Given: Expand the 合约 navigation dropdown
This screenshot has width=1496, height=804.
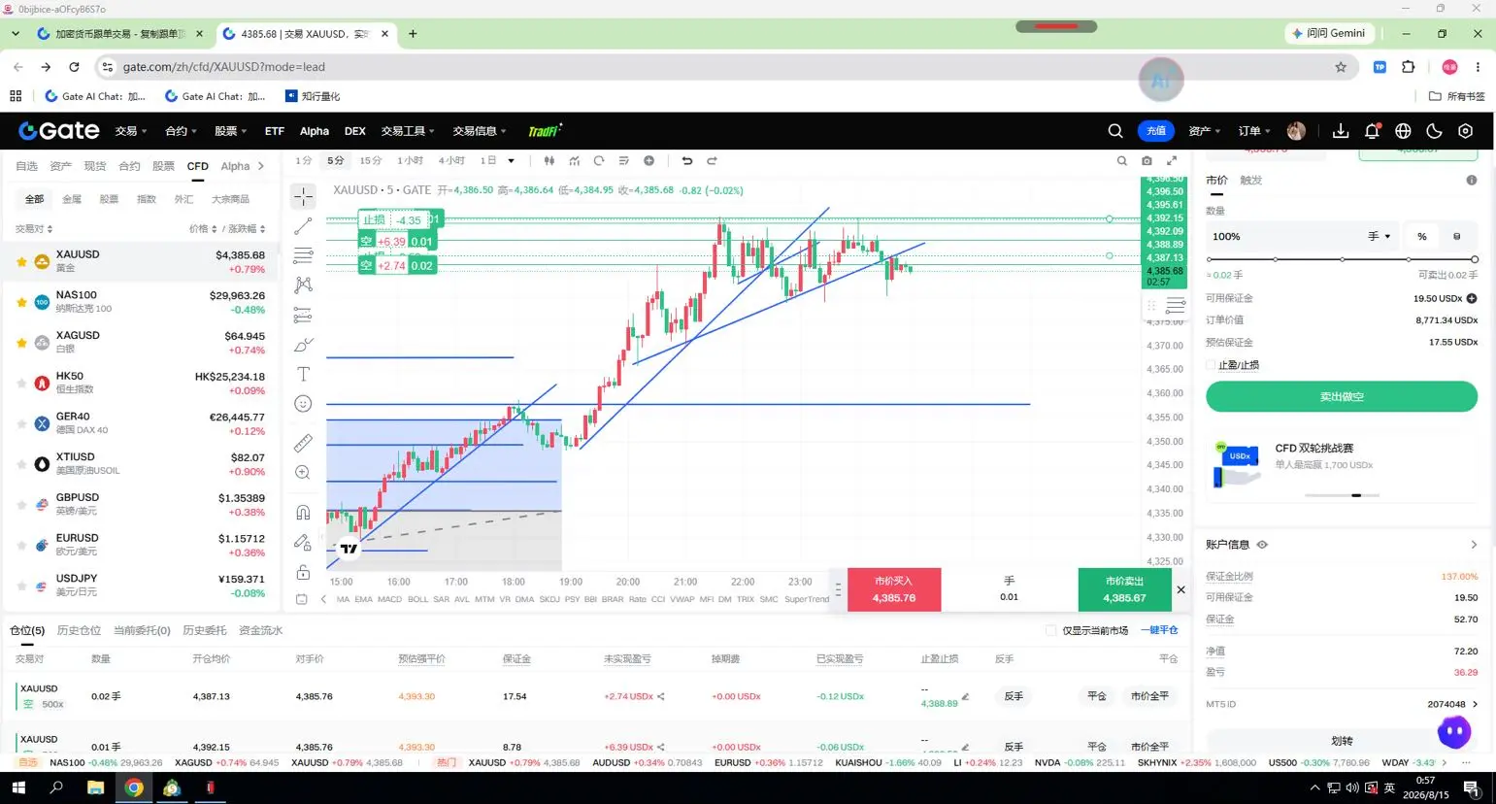Looking at the screenshot, I should point(182,131).
